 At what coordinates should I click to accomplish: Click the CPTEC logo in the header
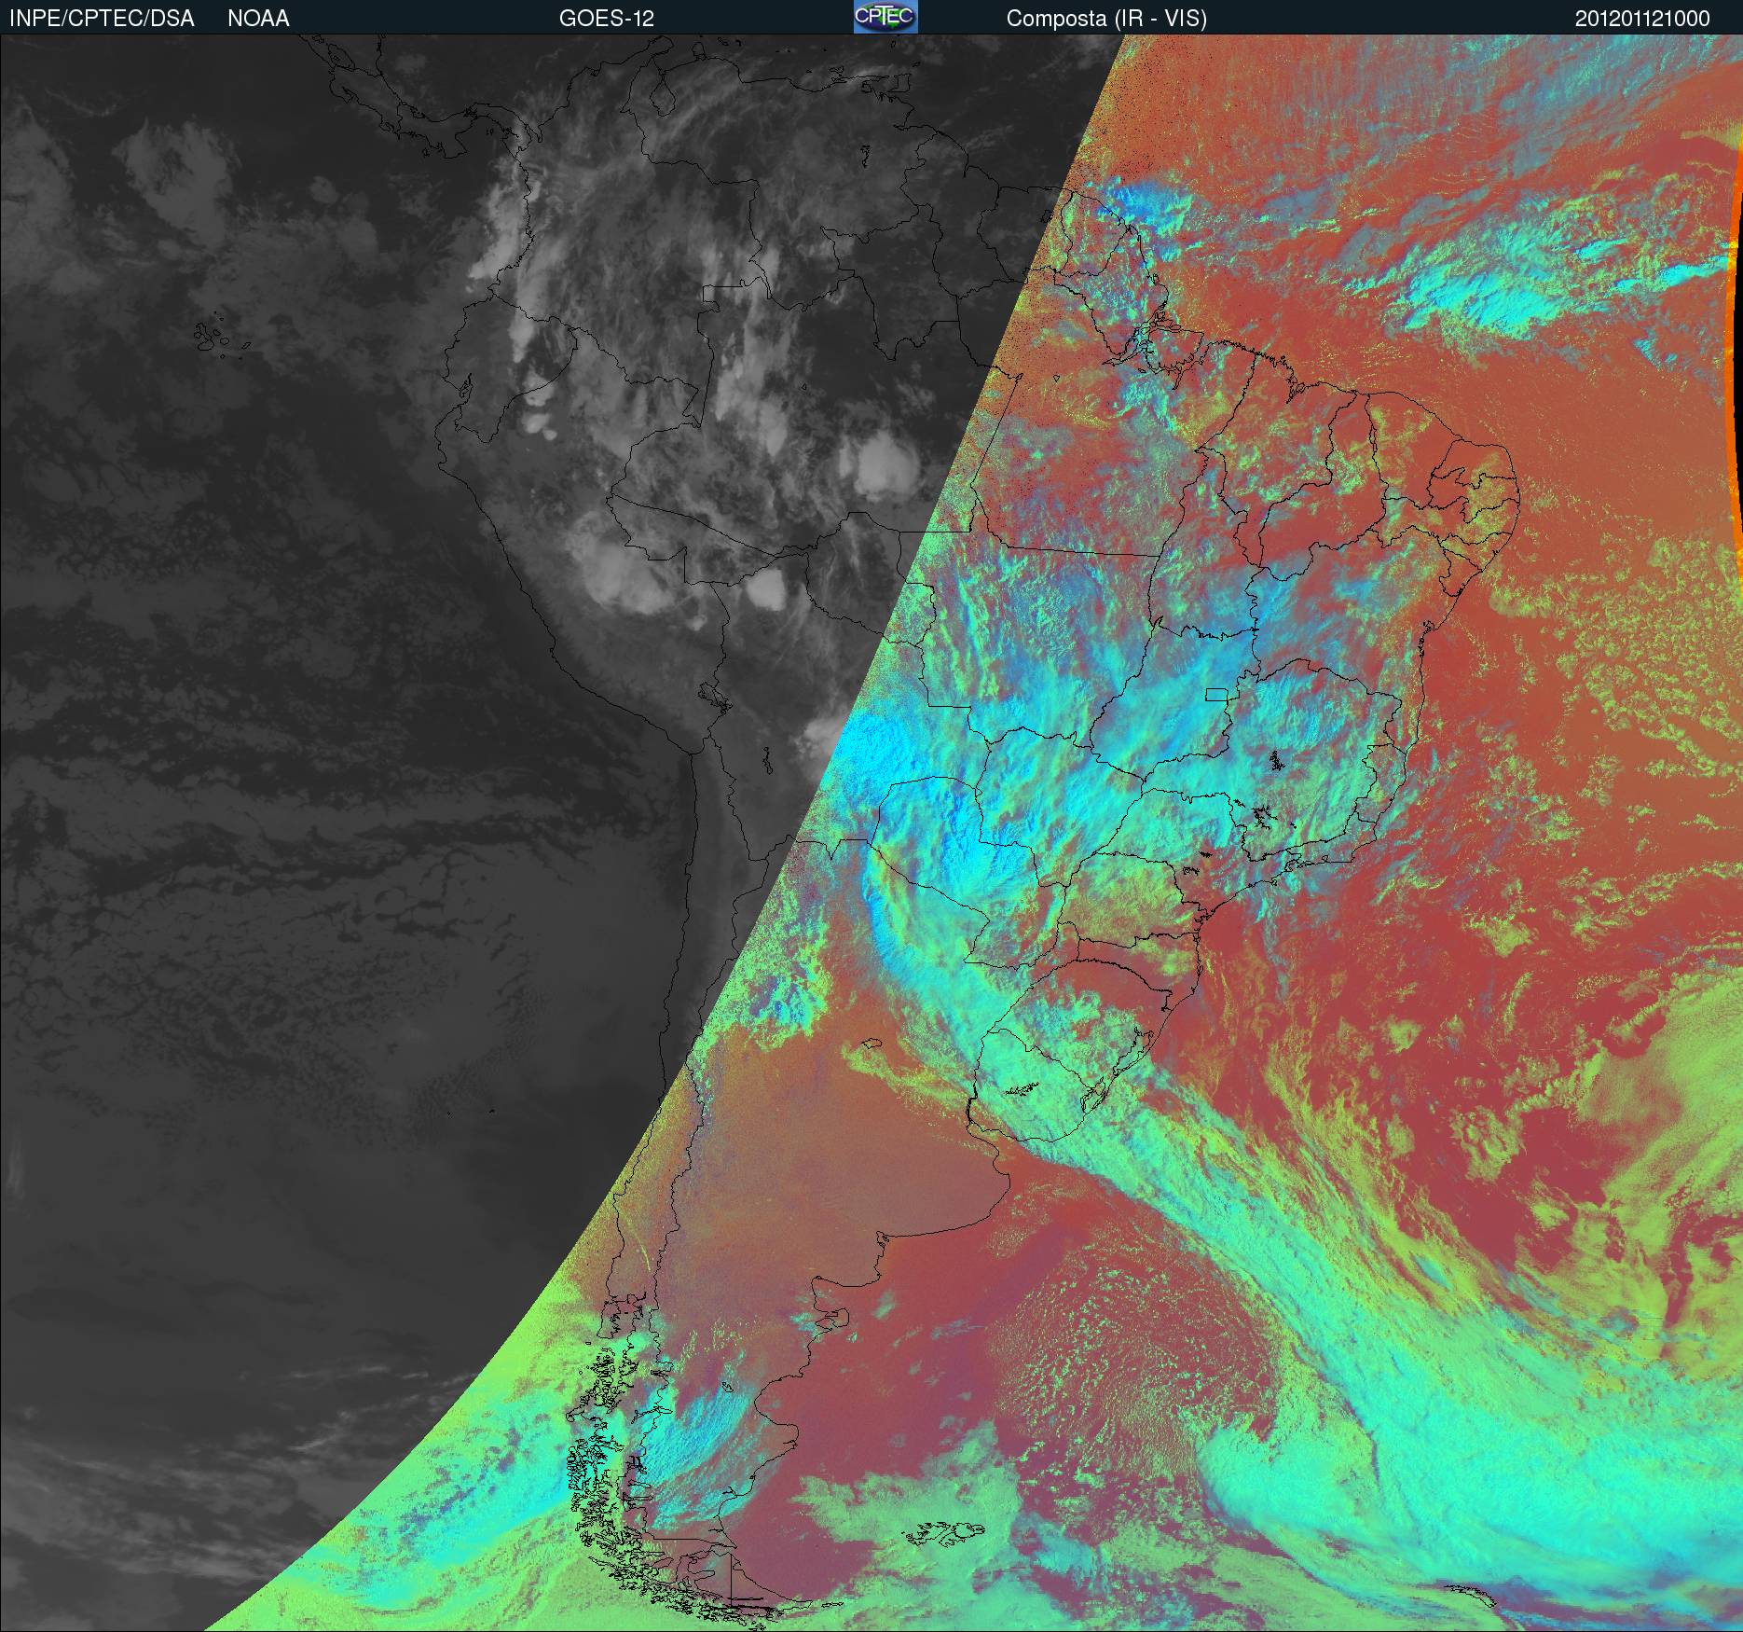885,17
